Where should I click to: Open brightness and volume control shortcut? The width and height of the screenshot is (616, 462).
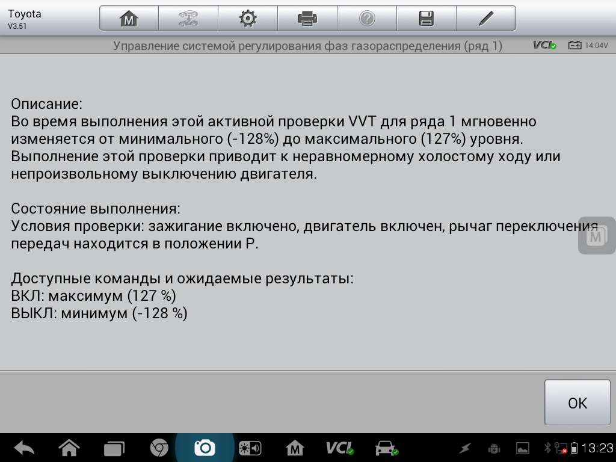pyautogui.click(x=250, y=448)
